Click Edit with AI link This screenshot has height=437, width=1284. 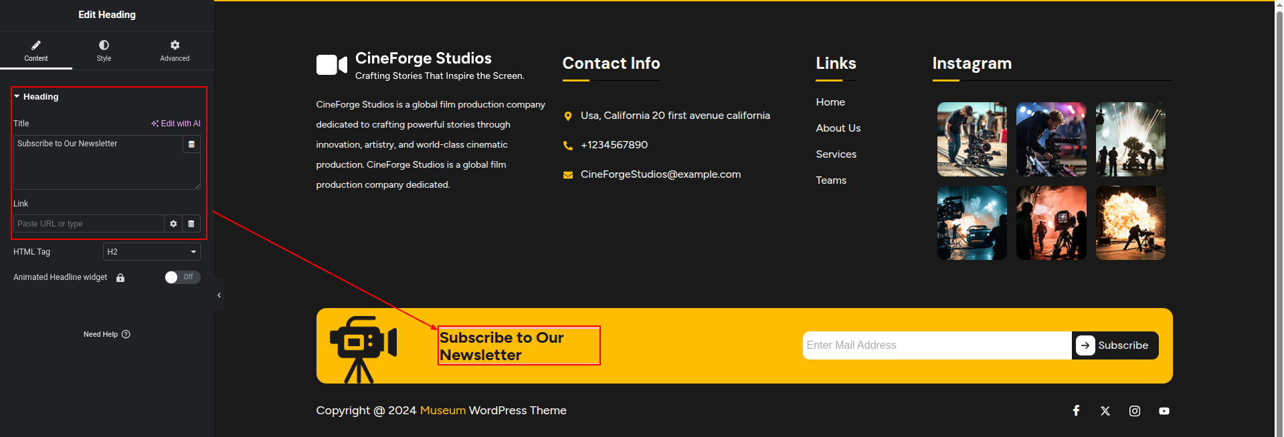click(x=176, y=124)
